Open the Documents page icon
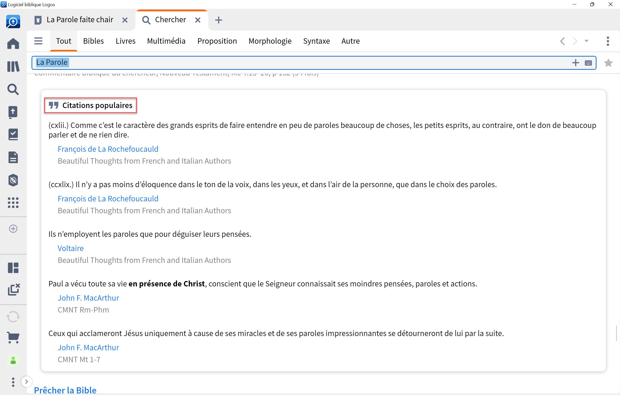This screenshot has width=620, height=395. click(13, 157)
